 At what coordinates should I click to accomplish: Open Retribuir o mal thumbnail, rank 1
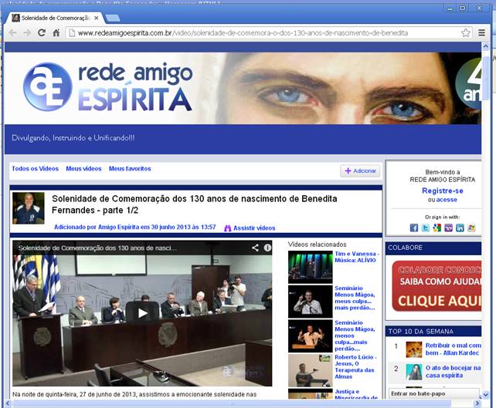[x=414, y=349]
